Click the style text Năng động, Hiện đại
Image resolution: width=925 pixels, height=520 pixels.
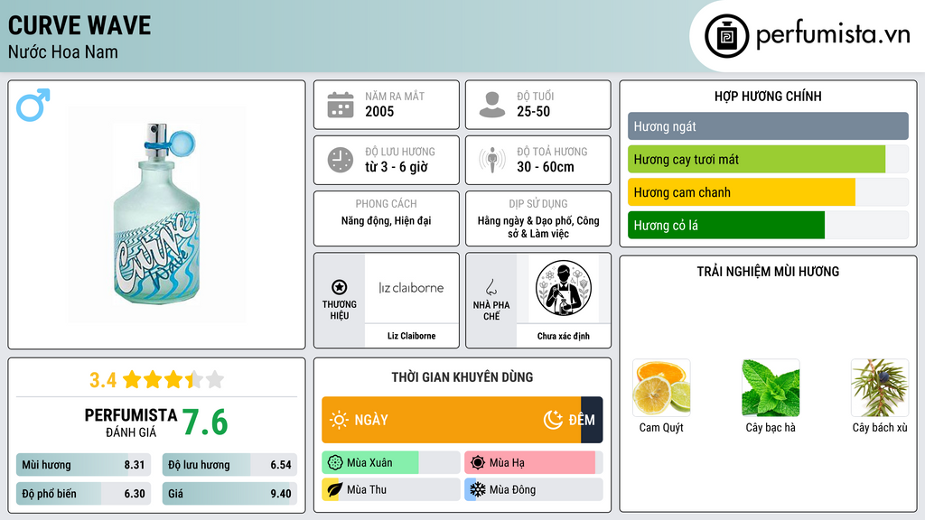[387, 220]
